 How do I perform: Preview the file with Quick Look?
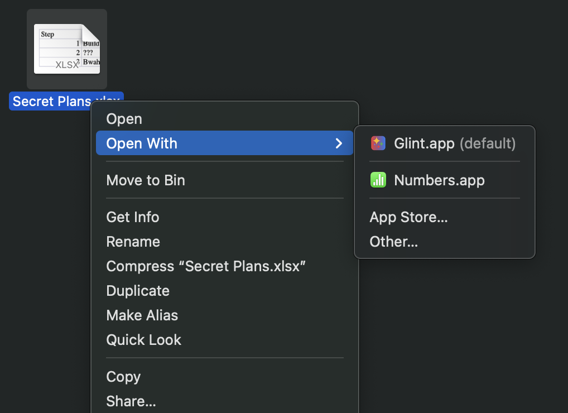tap(144, 340)
